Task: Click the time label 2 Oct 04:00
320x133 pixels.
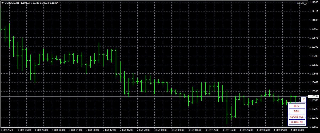Action: pos(75,130)
